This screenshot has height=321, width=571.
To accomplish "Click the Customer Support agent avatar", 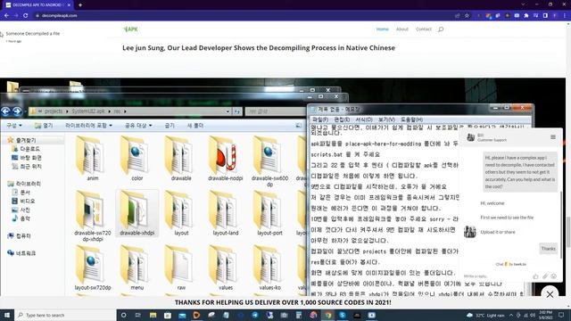I will click(470, 136).
